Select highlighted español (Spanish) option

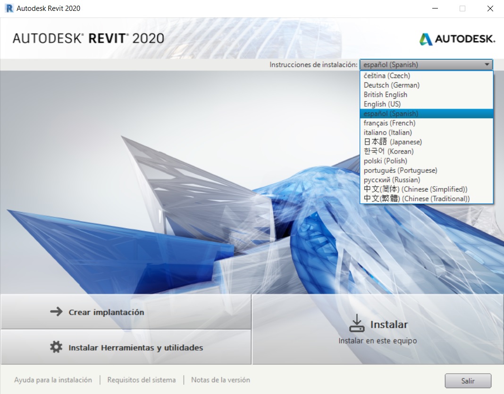click(x=426, y=114)
